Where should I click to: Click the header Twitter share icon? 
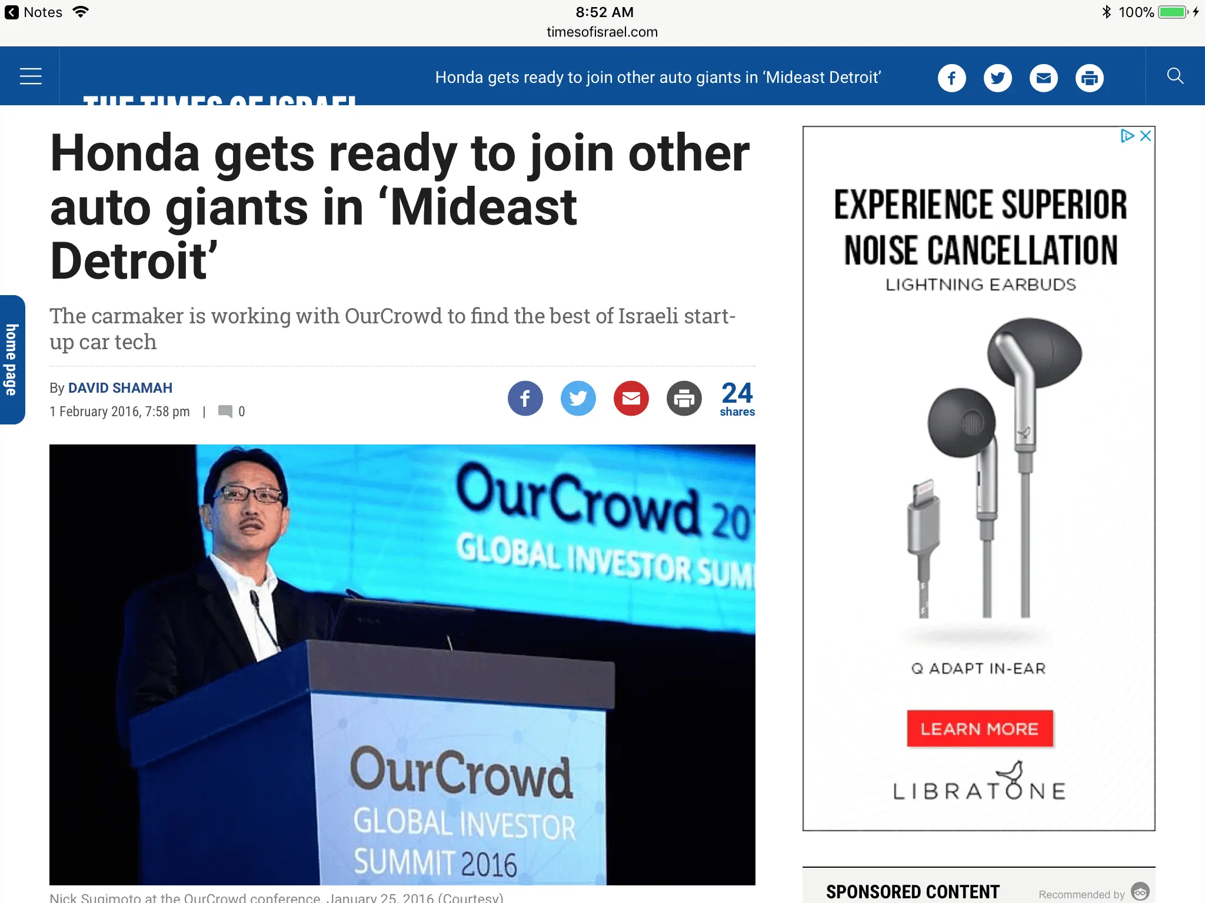(x=997, y=78)
